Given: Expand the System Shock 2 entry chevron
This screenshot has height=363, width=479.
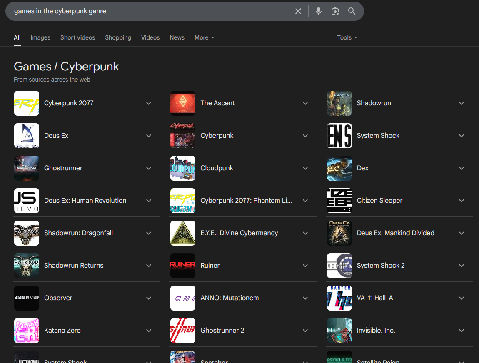Looking at the screenshot, I should click(462, 266).
